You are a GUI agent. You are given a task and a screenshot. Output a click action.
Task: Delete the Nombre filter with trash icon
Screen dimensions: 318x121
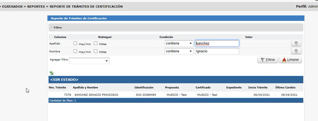pyautogui.click(x=296, y=51)
